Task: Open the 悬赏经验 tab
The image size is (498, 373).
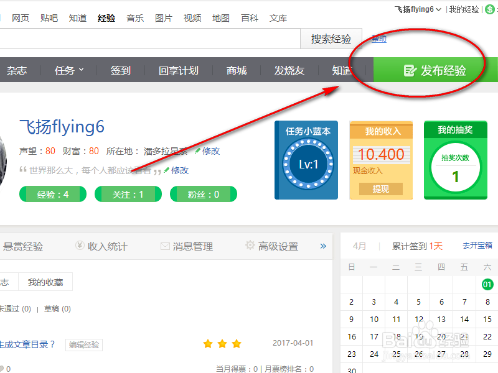Action: pyautogui.click(x=22, y=246)
